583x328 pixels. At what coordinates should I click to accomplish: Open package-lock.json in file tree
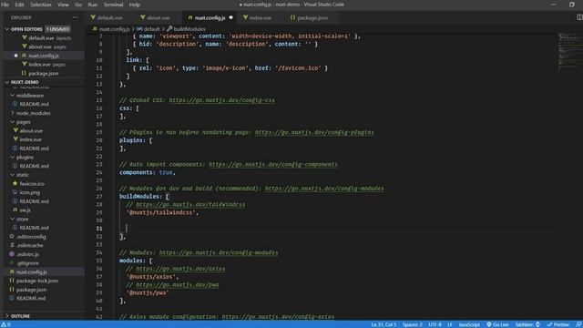point(37,281)
